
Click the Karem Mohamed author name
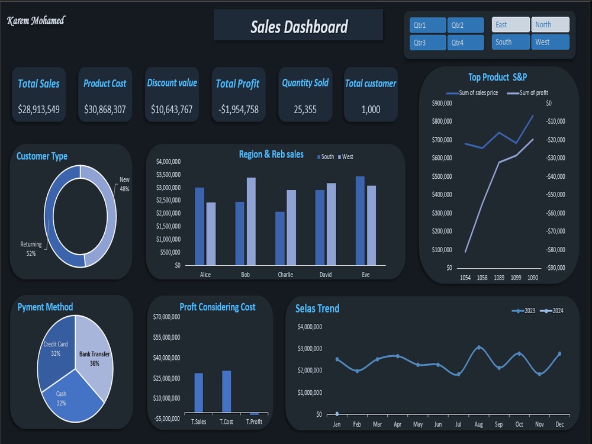[x=36, y=20]
